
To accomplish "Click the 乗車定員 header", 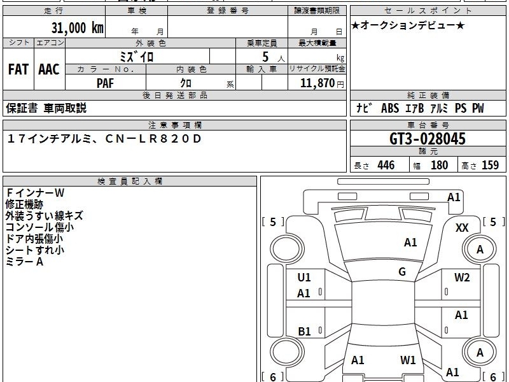I will click(261, 43).
